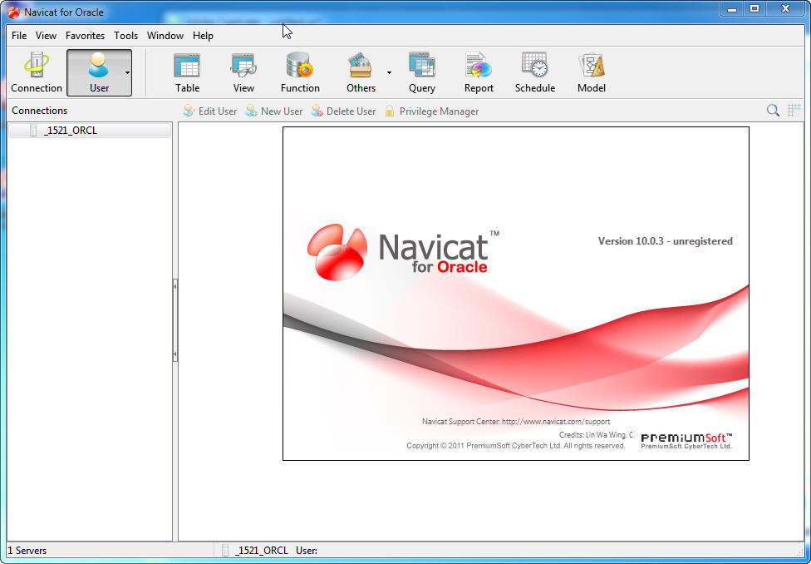Click the New User button
The height and width of the screenshot is (564, 811).
tap(274, 111)
